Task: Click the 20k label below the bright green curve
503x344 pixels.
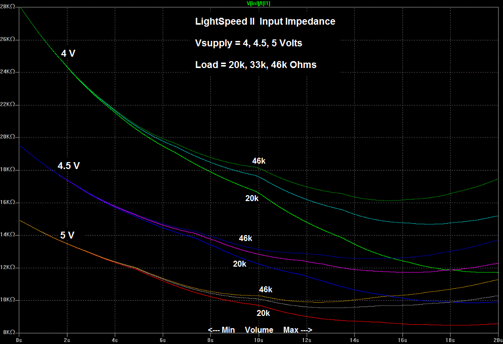Action: pos(252,199)
